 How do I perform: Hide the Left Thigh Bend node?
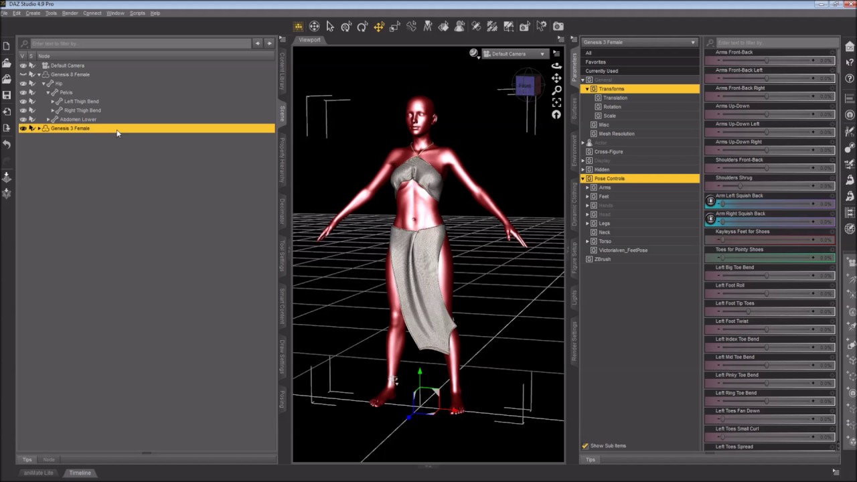(x=23, y=101)
